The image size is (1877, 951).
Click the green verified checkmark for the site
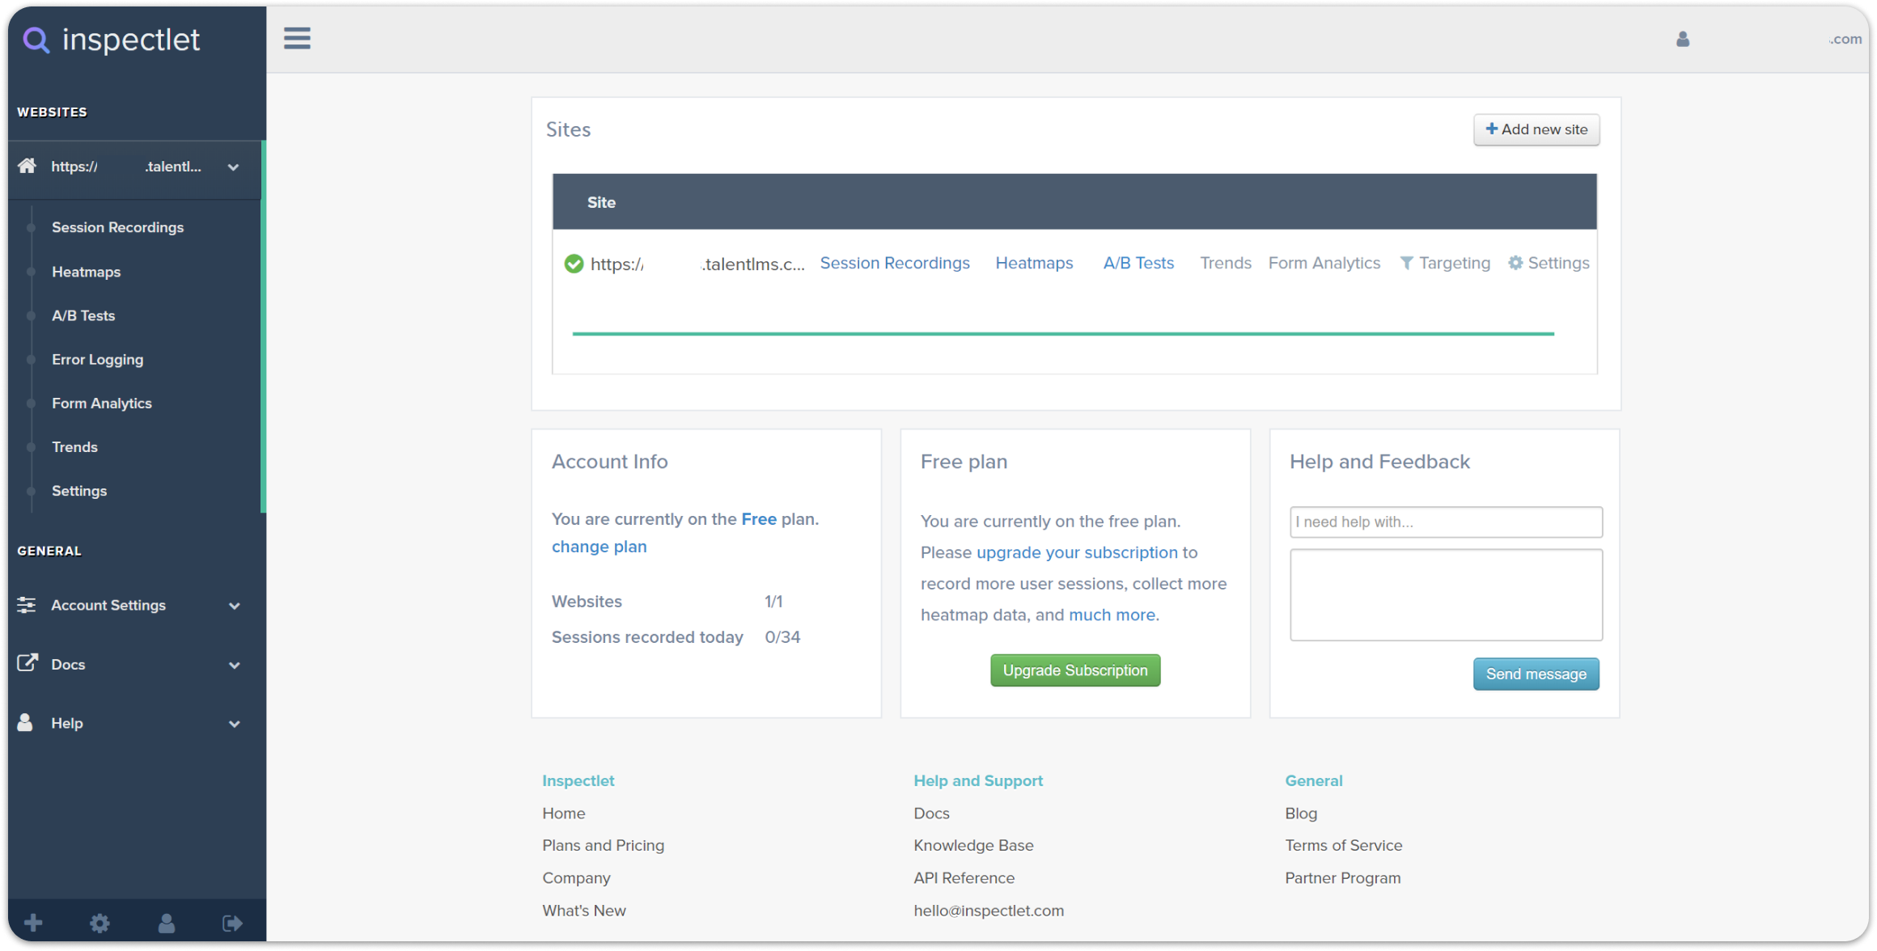(x=574, y=264)
